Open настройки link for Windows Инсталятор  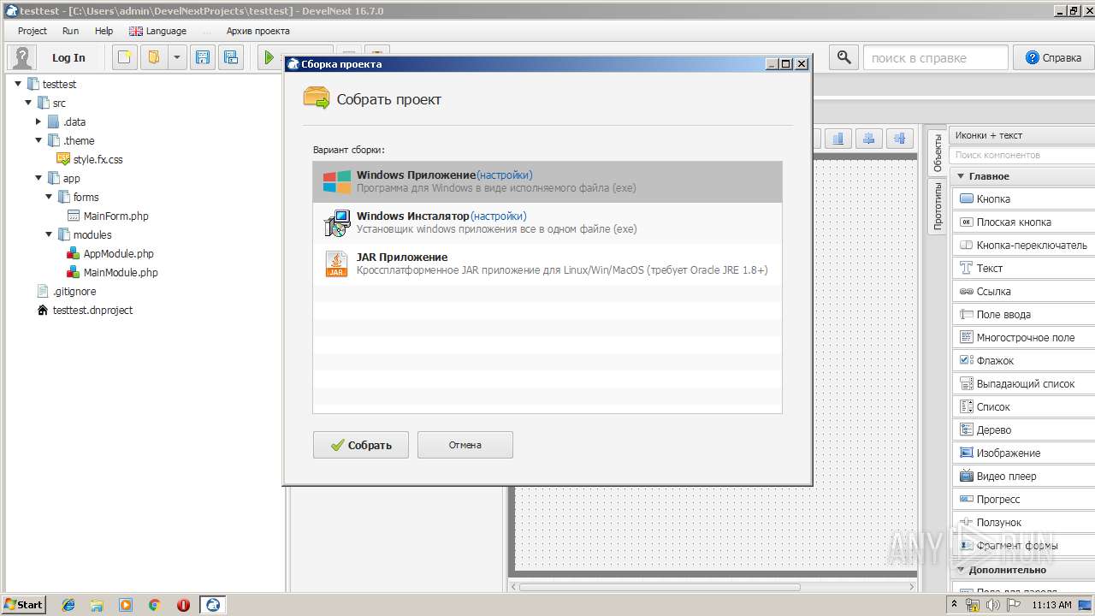click(x=499, y=216)
